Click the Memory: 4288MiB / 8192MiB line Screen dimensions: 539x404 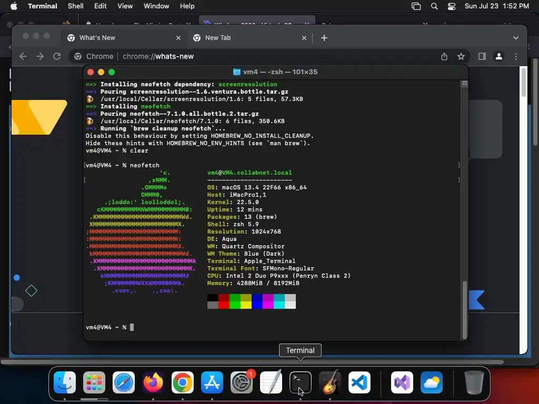pyautogui.click(x=253, y=283)
